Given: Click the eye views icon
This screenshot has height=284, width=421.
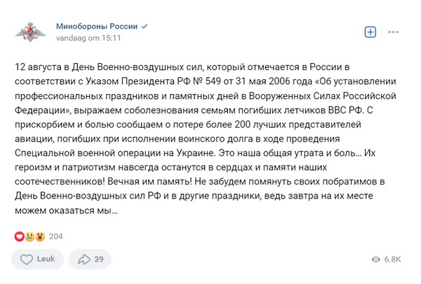Looking at the screenshot, I should tap(379, 259).
